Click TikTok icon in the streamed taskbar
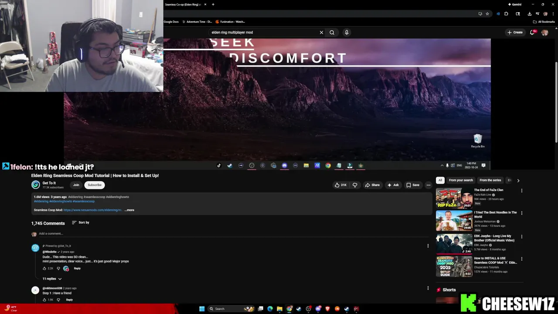558x314 pixels. tap(219, 165)
